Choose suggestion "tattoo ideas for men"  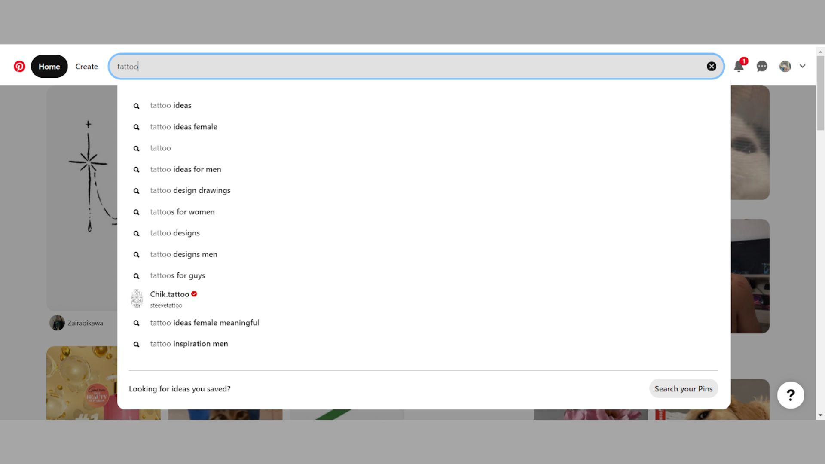(186, 169)
